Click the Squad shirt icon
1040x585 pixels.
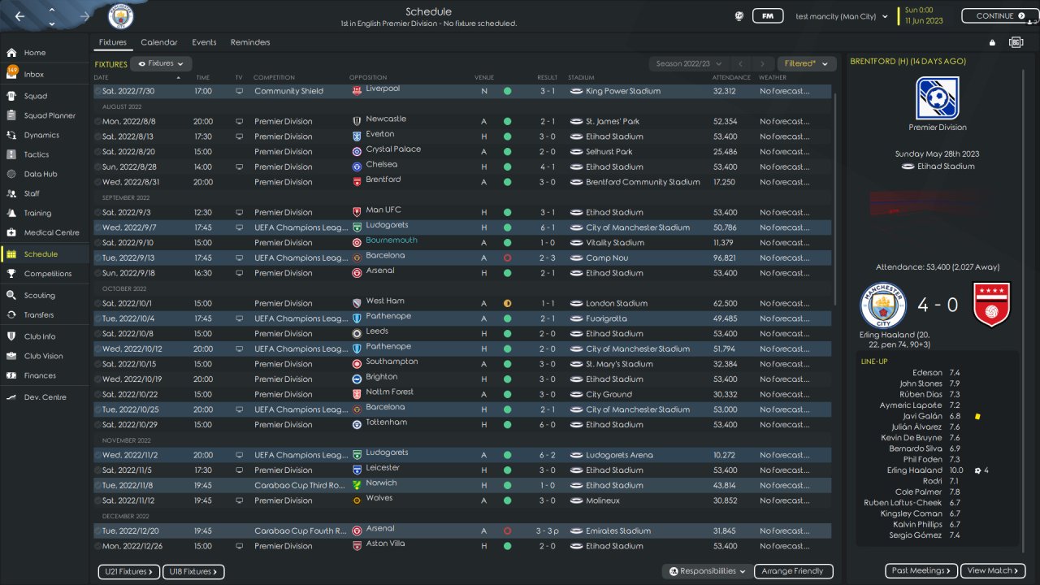(11, 96)
